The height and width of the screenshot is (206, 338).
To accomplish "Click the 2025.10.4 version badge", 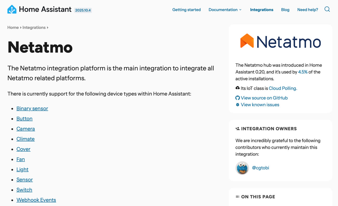I will click(83, 10).
